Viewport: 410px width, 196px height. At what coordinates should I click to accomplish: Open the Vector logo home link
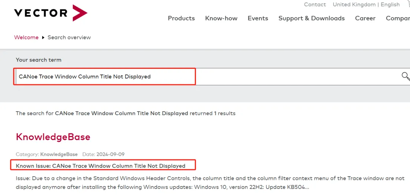point(51,13)
